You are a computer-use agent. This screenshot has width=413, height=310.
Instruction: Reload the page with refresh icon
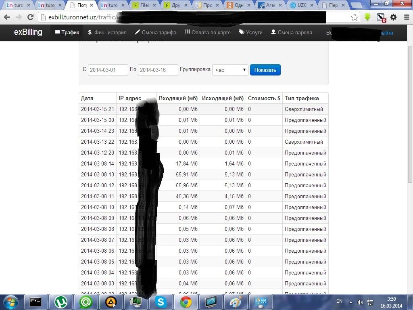[x=31, y=17]
